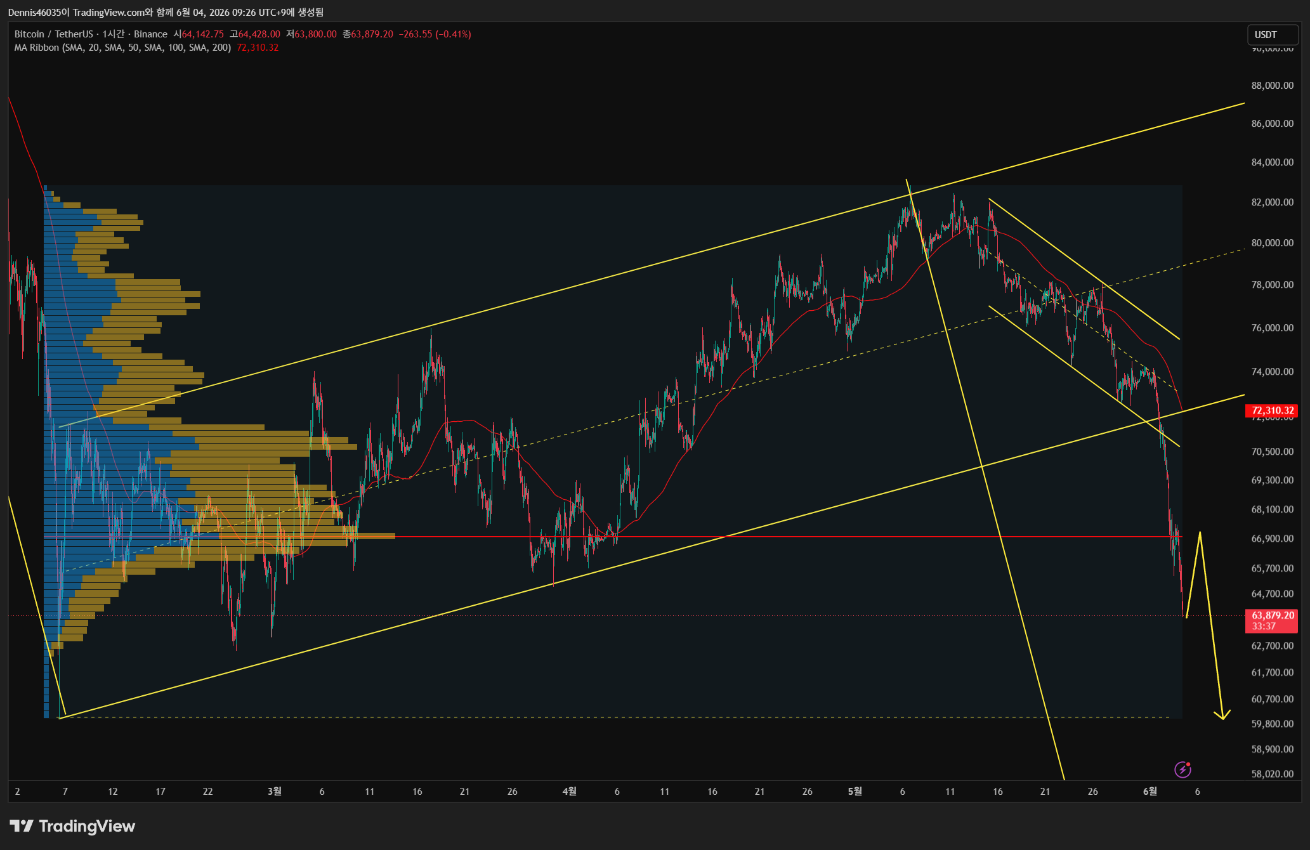The image size is (1310, 850).
Task: Click the Dennis460350 snapshot header caption
Action: pyautogui.click(x=166, y=12)
